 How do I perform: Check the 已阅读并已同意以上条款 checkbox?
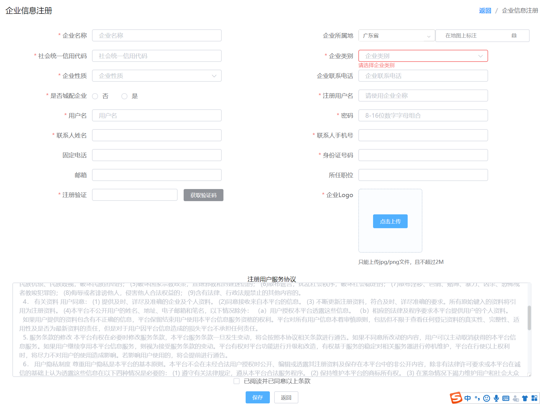(x=237, y=381)
